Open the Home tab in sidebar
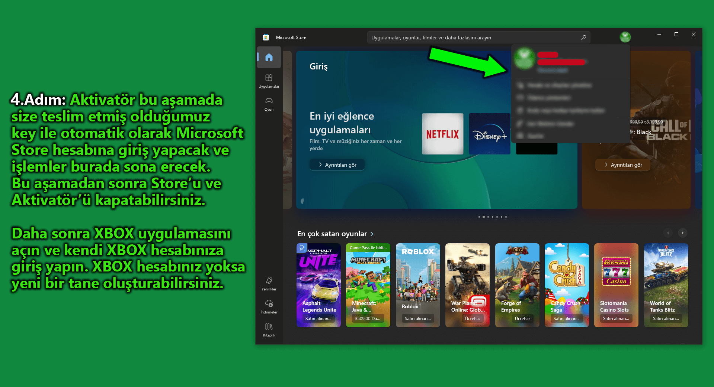This screenshot has height=387, width=714. pyautogui.click(x=269, y=57)
